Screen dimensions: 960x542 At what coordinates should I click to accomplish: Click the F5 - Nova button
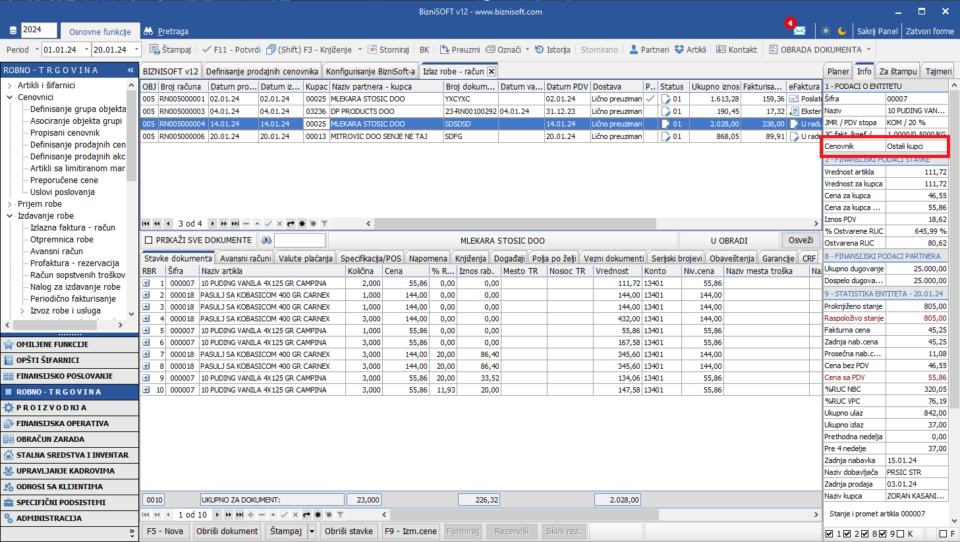click(x=165, y=531)
